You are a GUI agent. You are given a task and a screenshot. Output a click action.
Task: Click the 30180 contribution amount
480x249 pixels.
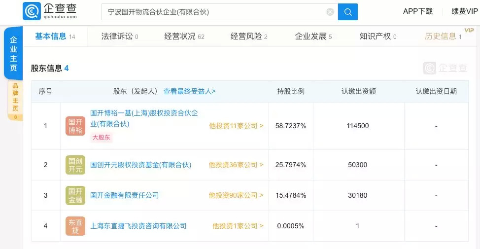coord(358,195)
